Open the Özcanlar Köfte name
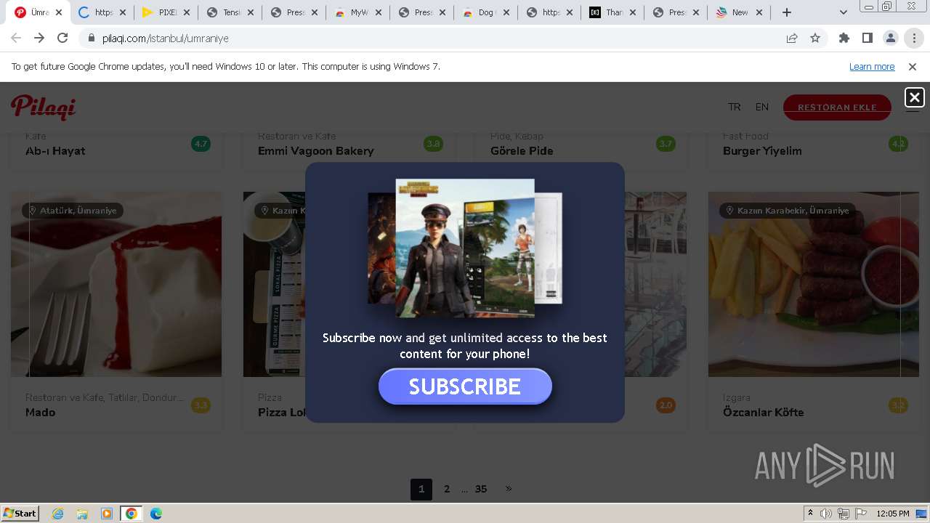Image resolution: width=930 pixels, height=523 pixels. click(763, 413)
